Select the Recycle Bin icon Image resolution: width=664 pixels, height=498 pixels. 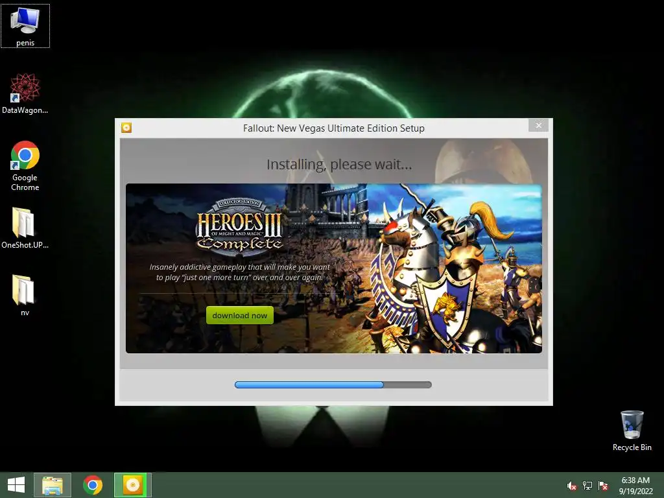click(632, 431)
